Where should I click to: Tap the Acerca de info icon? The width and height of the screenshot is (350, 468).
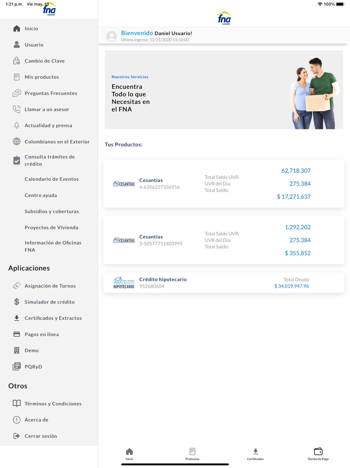coord(16,420)
